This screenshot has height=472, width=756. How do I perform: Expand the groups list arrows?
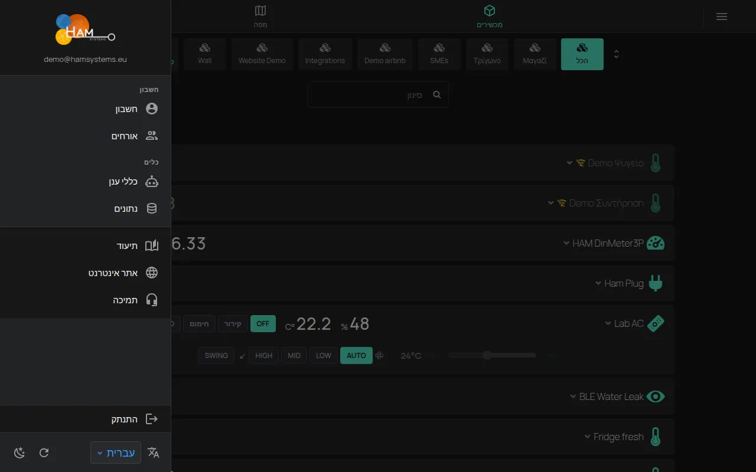(616, 54)
